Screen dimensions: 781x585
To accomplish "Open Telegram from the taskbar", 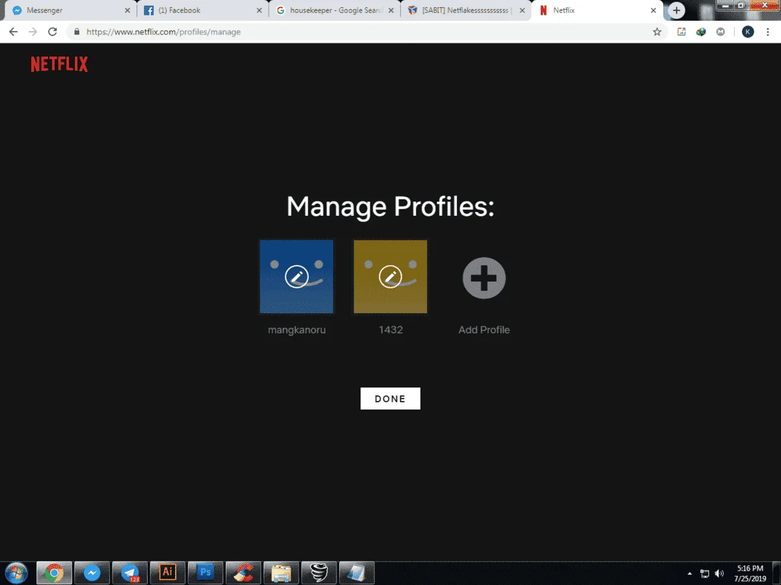I will 130,573.
